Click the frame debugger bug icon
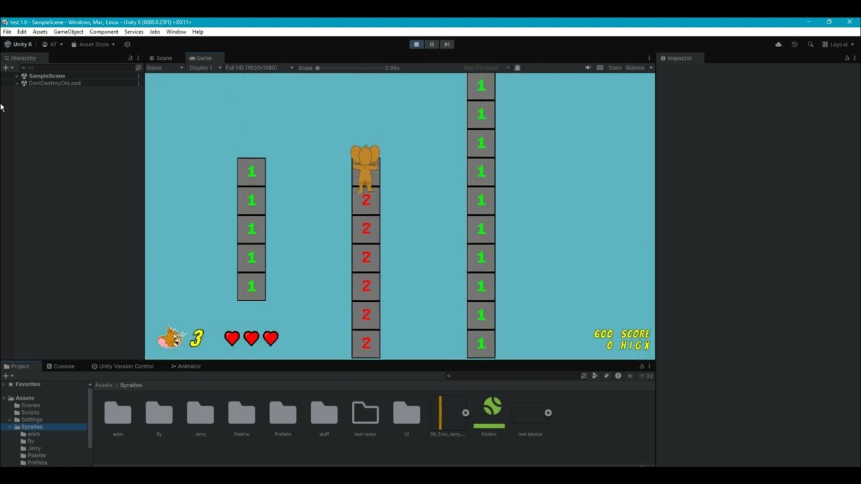Viewport: 861px width, 484px height. [x=517, y=68]
